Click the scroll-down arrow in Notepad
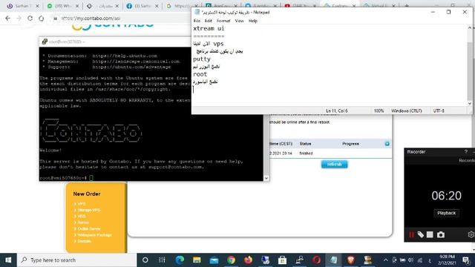Image resolution: width=475 pixels, height=267 pixels. 470,104
